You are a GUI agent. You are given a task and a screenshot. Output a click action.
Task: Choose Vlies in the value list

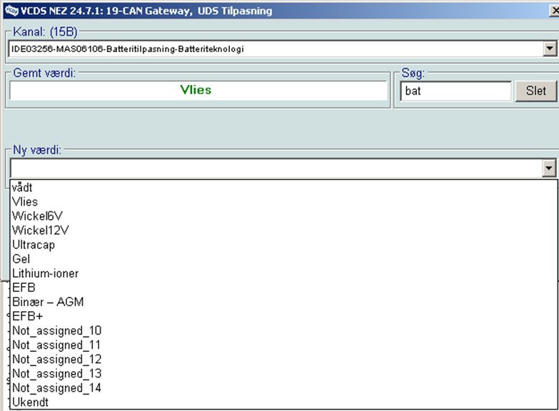(x=25, y=202)
